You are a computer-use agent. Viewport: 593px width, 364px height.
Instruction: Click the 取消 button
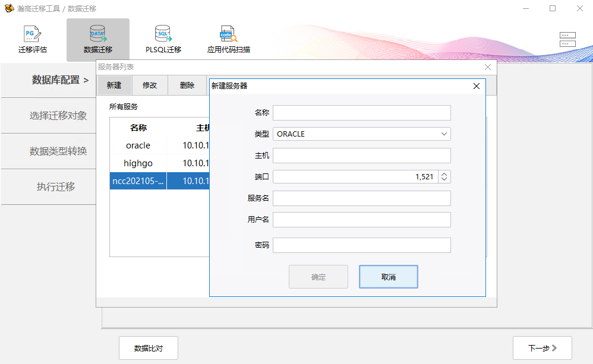[389, 277]
